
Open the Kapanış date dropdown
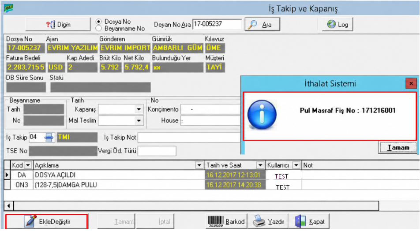[x=139, y=109]
